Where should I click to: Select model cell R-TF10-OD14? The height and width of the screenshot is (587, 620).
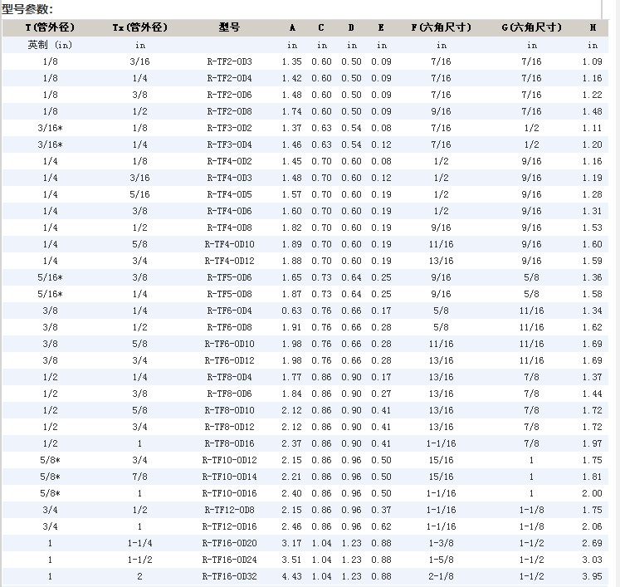[x=229, y=477]
